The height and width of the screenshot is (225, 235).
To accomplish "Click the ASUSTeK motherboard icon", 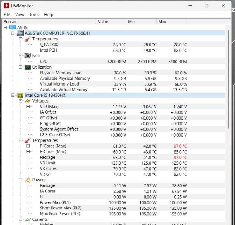I will tap(20, 33).
